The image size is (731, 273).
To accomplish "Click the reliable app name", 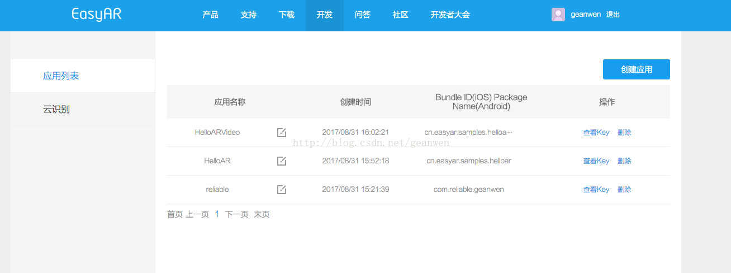I will [217, 190].
